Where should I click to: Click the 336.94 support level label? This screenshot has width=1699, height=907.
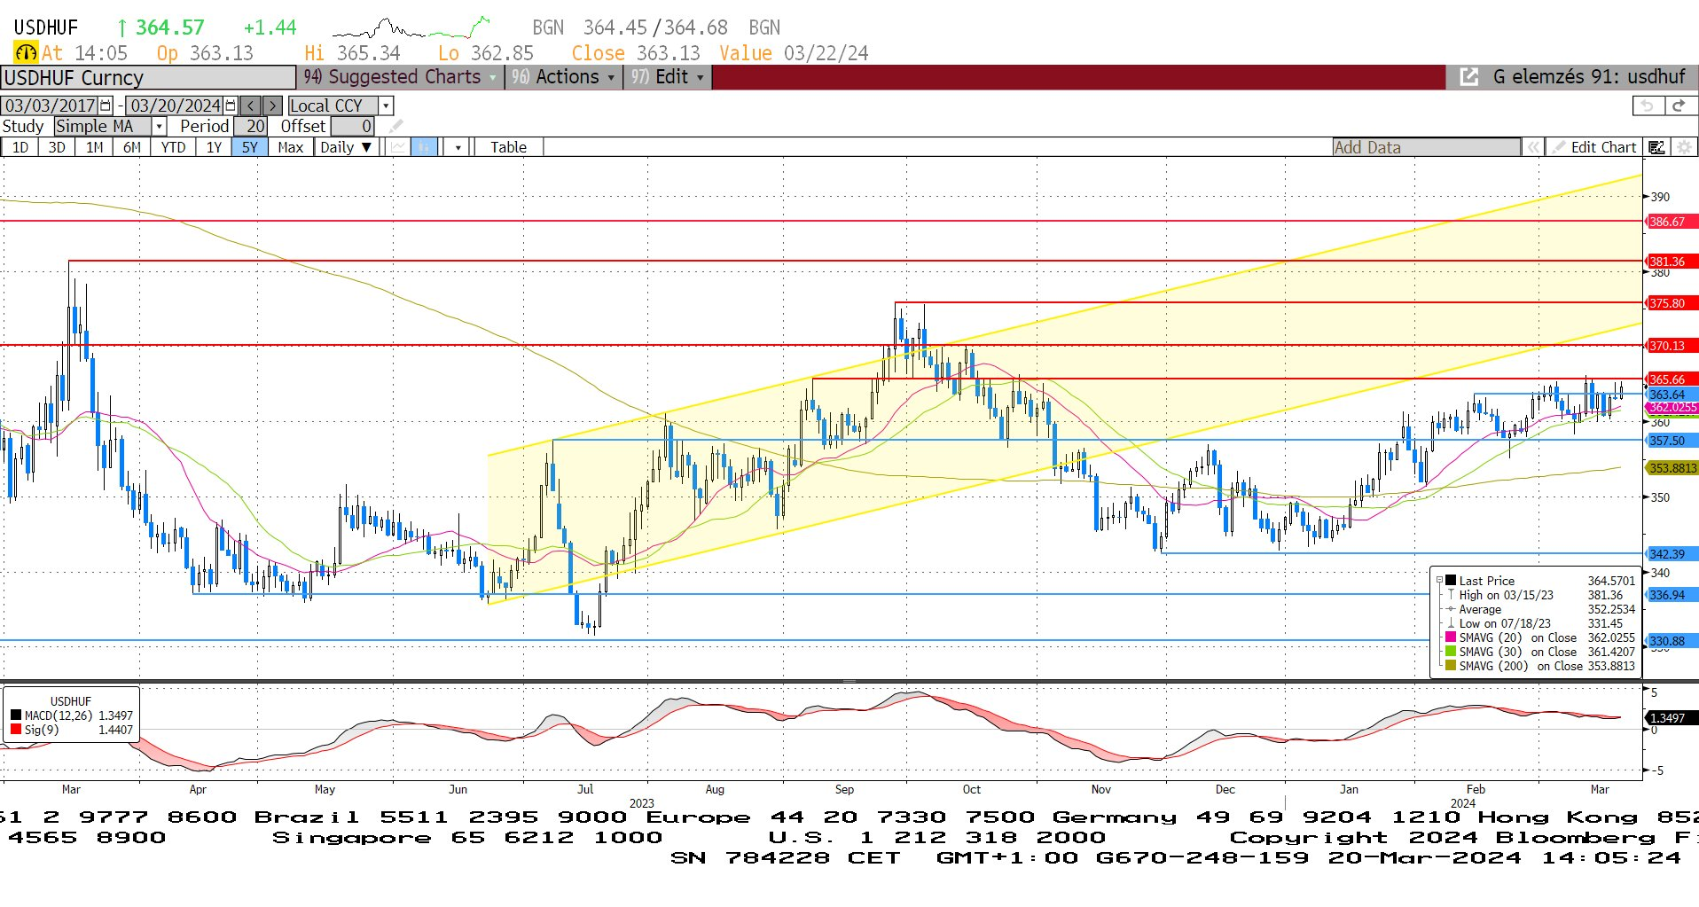point(1672,595)
